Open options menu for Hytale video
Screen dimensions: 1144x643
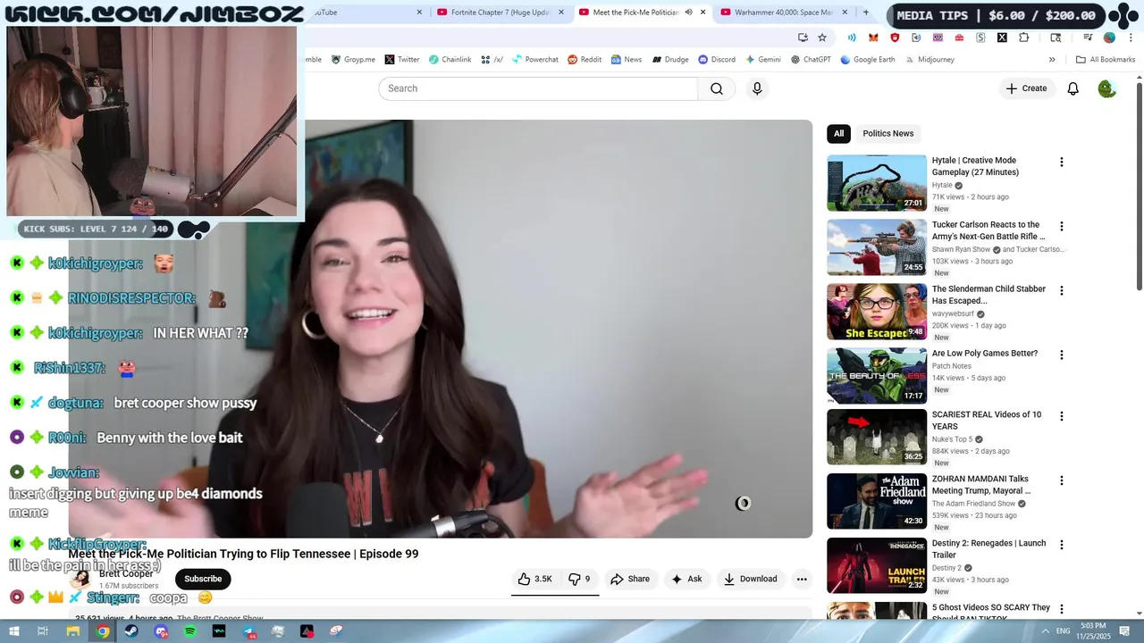(1062, 163)
